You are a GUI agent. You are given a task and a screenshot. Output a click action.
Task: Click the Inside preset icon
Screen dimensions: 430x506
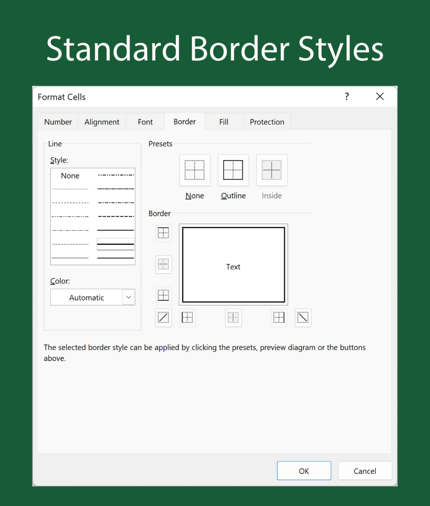click(x=272, y=170)
